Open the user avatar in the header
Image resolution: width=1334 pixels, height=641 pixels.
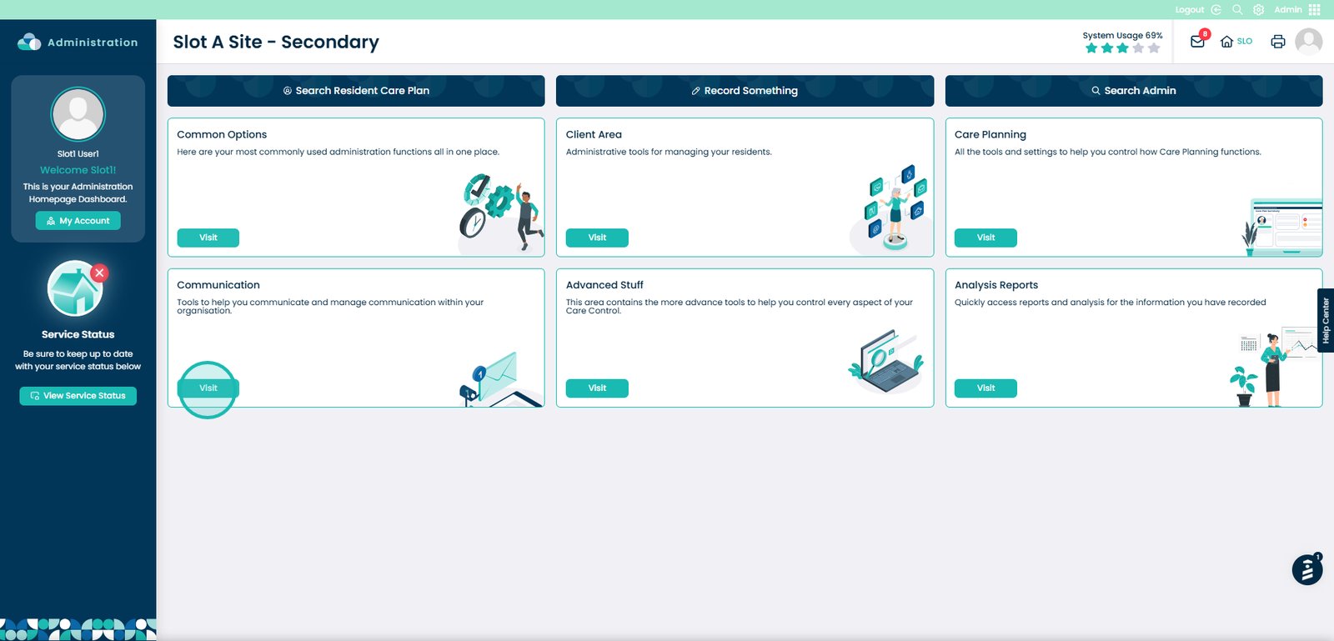click(1309, 41)
